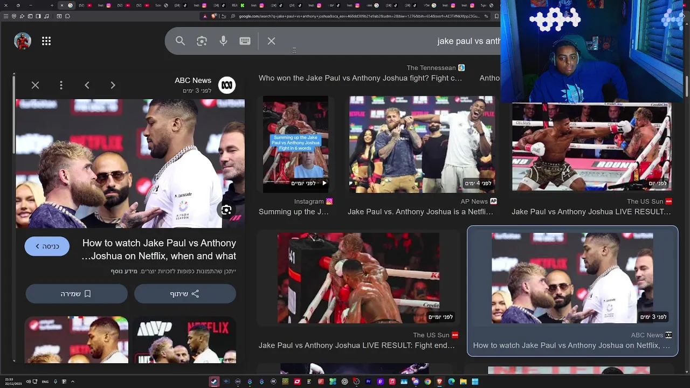Close the image preview side panel
This screenshot has width=690, height=388.
[35, 85]
